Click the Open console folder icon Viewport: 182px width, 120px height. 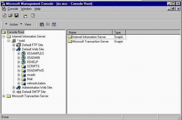click(10, 16)
